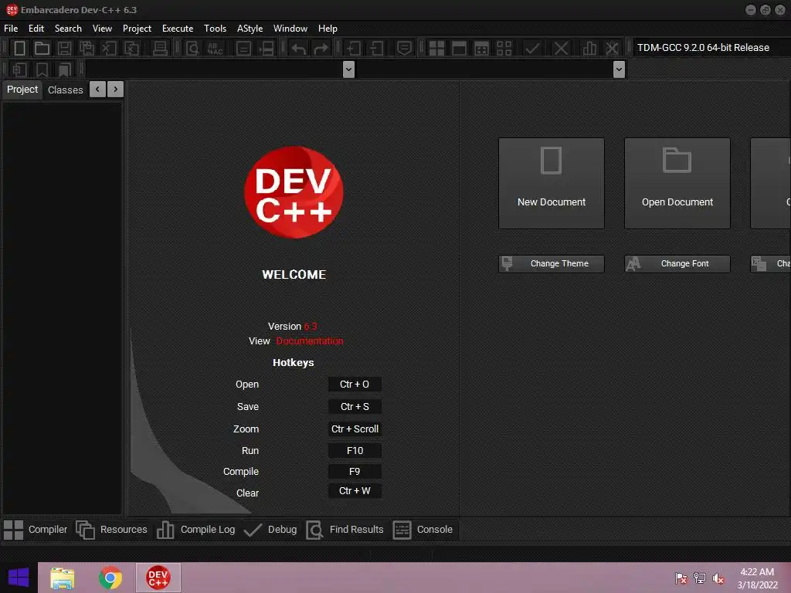This screenshot has height=593, width=791.
Task: Click the muted speaker tray icon
Action: point(718,578)
